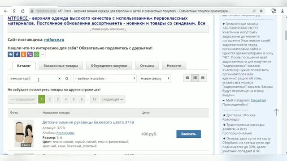The width and height of the screenshot is (287, 161).
Task: Open more sharing options icon
Action: [x=43, y=55]
